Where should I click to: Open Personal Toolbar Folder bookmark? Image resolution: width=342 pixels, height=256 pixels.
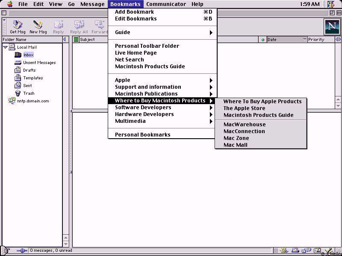click(162, 46)
